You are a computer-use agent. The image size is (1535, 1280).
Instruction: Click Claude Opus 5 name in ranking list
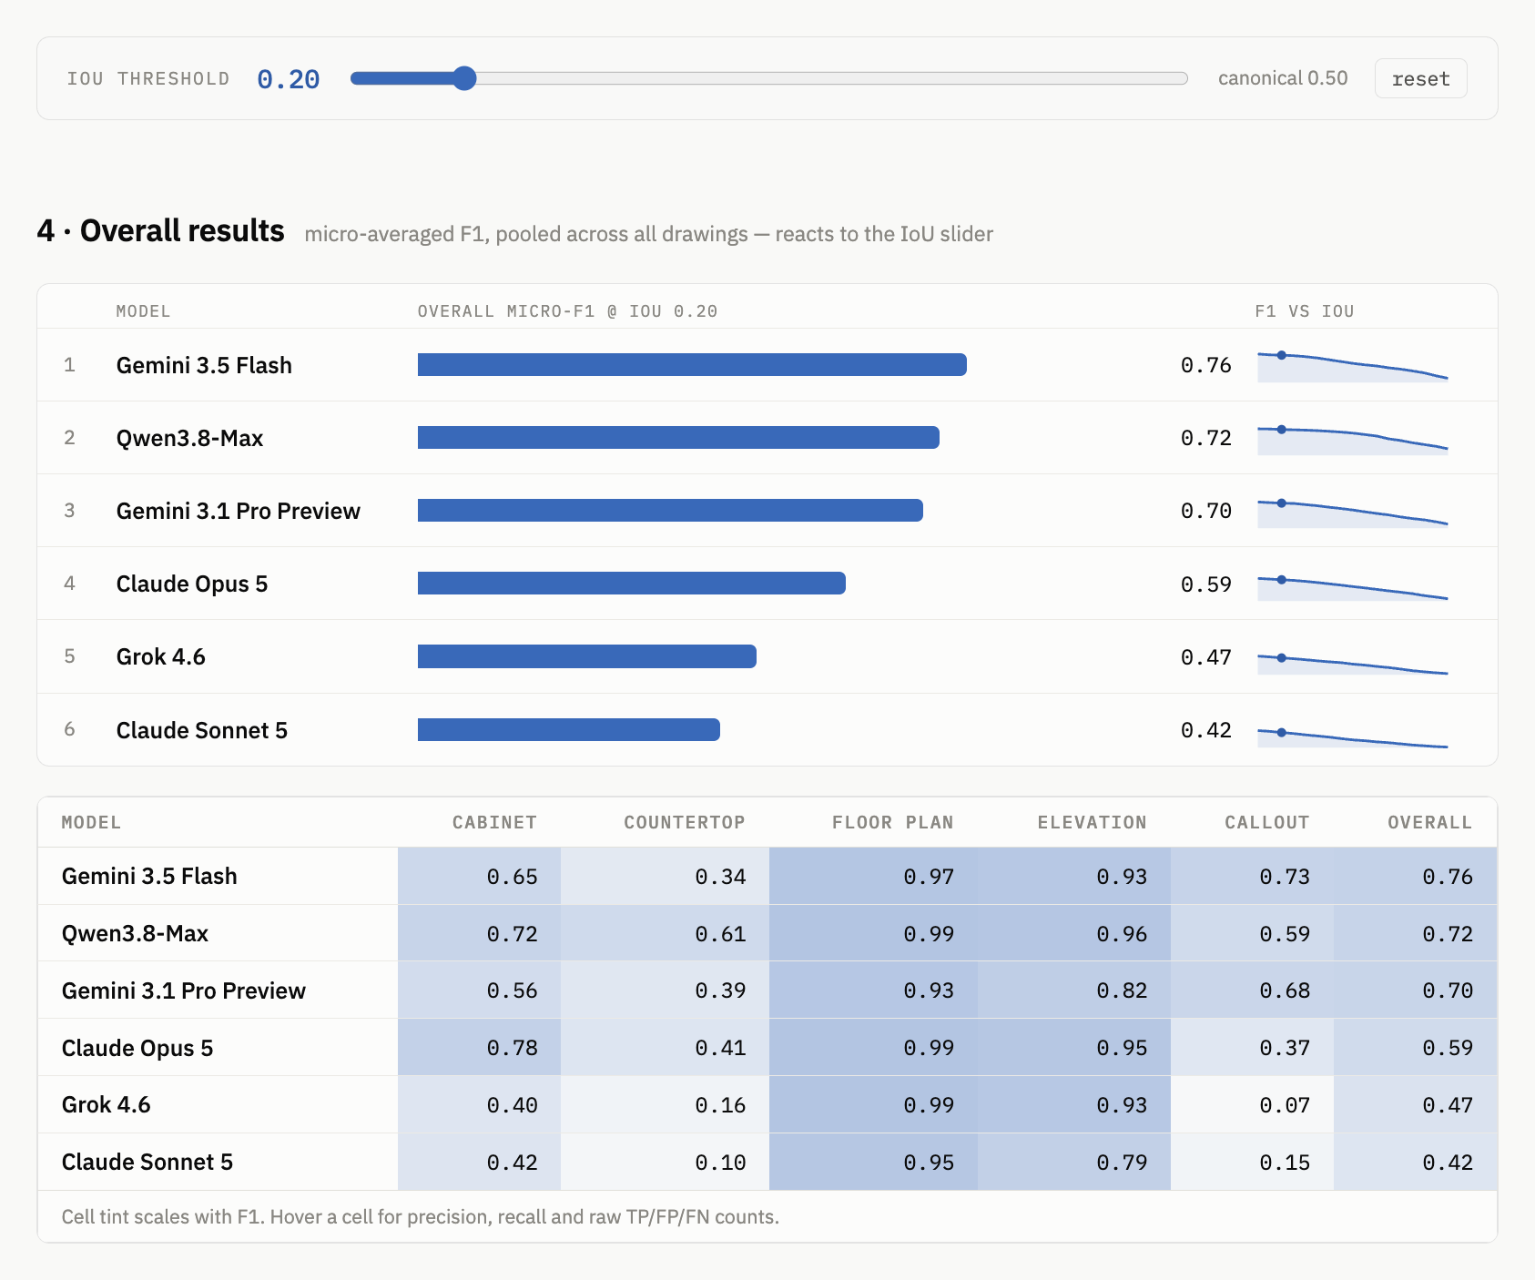pos(192,584)
